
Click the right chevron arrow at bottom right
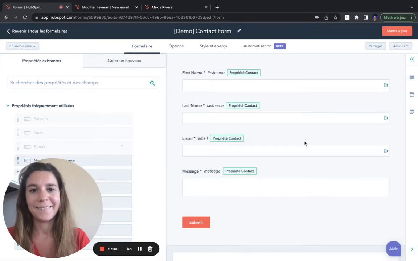coord(412,249)
